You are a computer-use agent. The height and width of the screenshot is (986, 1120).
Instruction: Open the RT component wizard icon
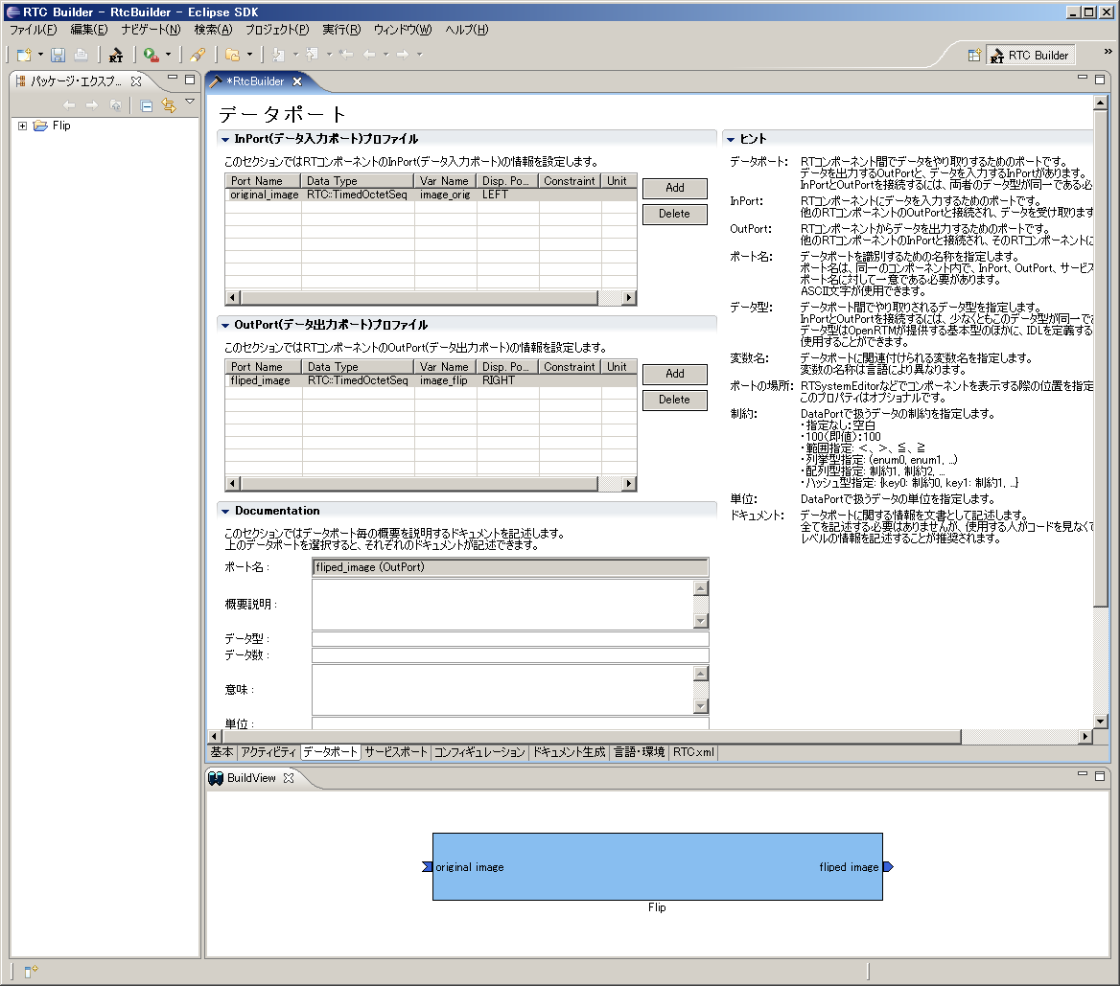[x=115, y=55]
